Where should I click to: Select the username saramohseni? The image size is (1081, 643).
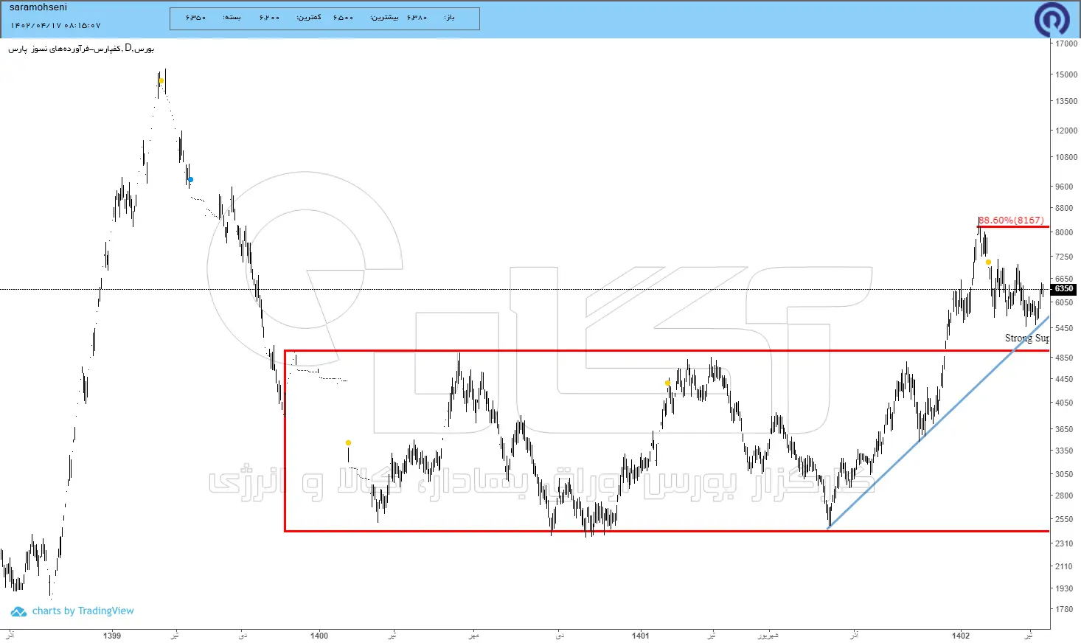click(x=38, y=7)
